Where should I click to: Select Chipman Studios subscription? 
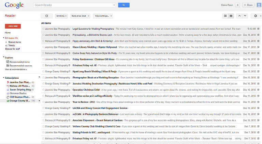[18, 93]
